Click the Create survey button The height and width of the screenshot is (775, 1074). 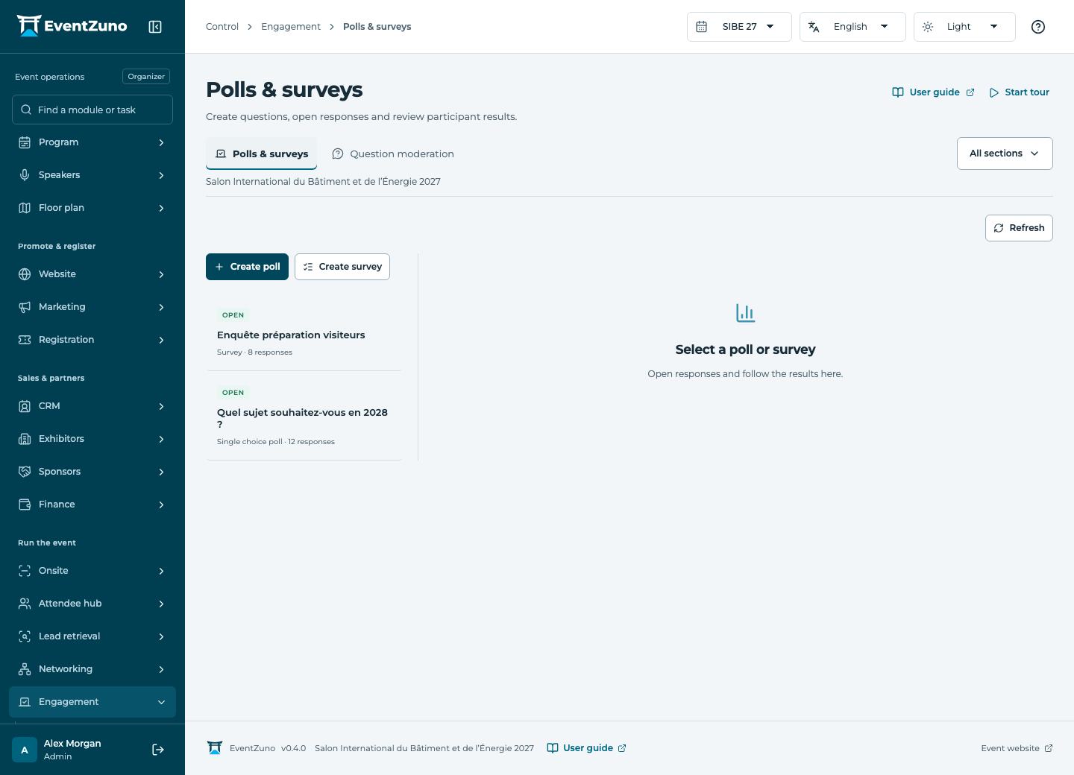(x=342, y=267)
